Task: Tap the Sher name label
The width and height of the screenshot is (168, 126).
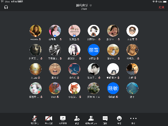Action: coord(53,97)
